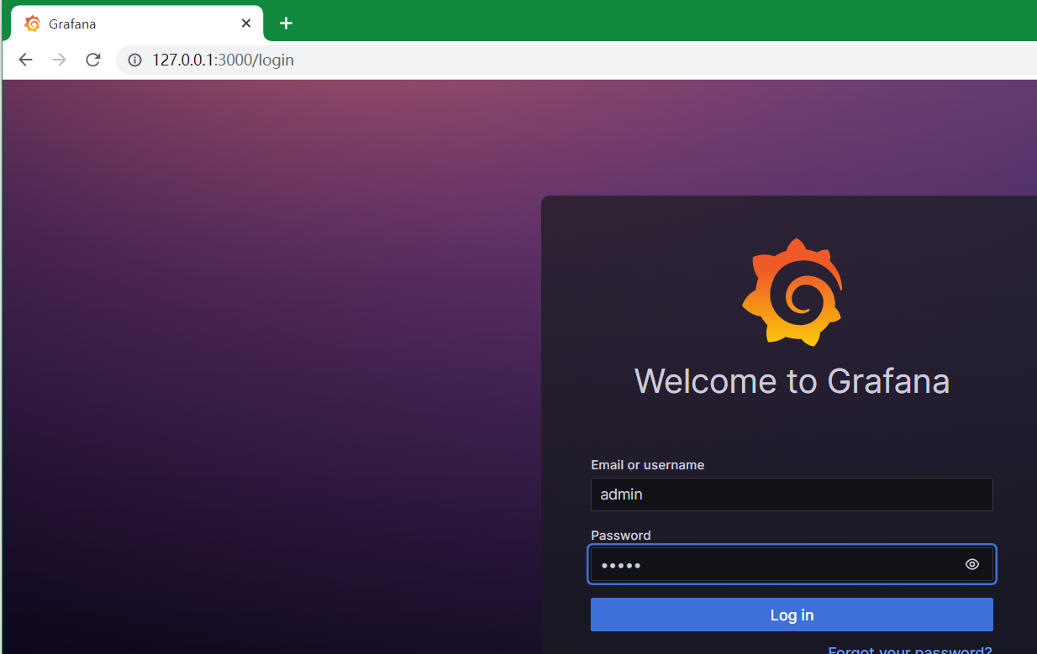This screenshot has height=654, width=1037.
Task: Click the large Grafana logo
Action: coord(792,292)
